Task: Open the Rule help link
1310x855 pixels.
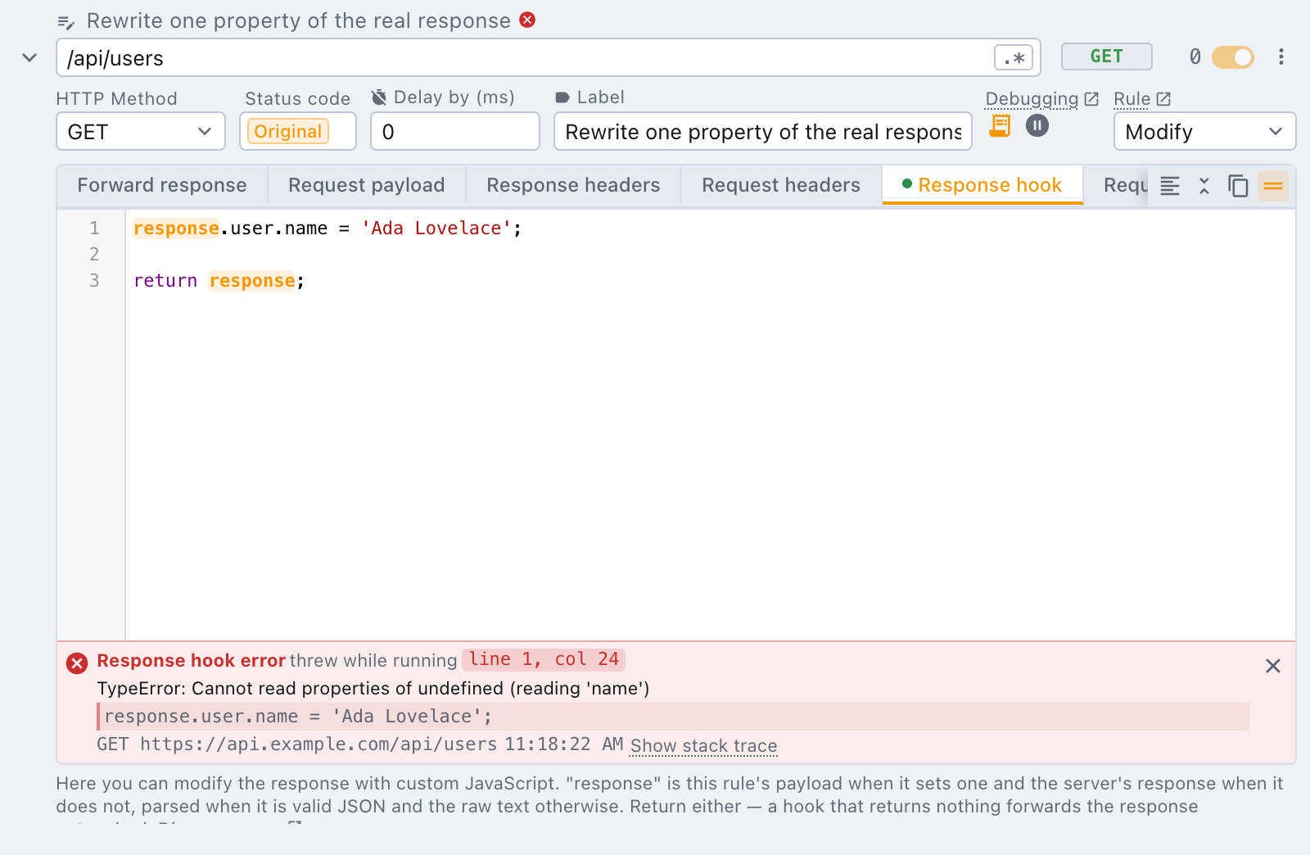Action: pyautogui.click(x=1142, y=99)
